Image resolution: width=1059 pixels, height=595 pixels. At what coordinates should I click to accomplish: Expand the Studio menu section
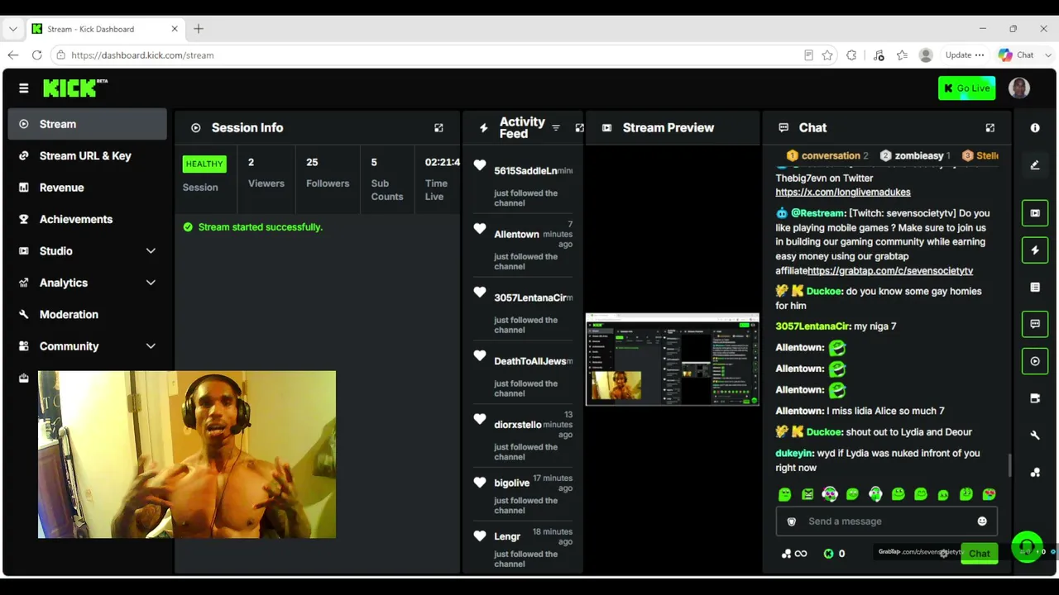88,251
